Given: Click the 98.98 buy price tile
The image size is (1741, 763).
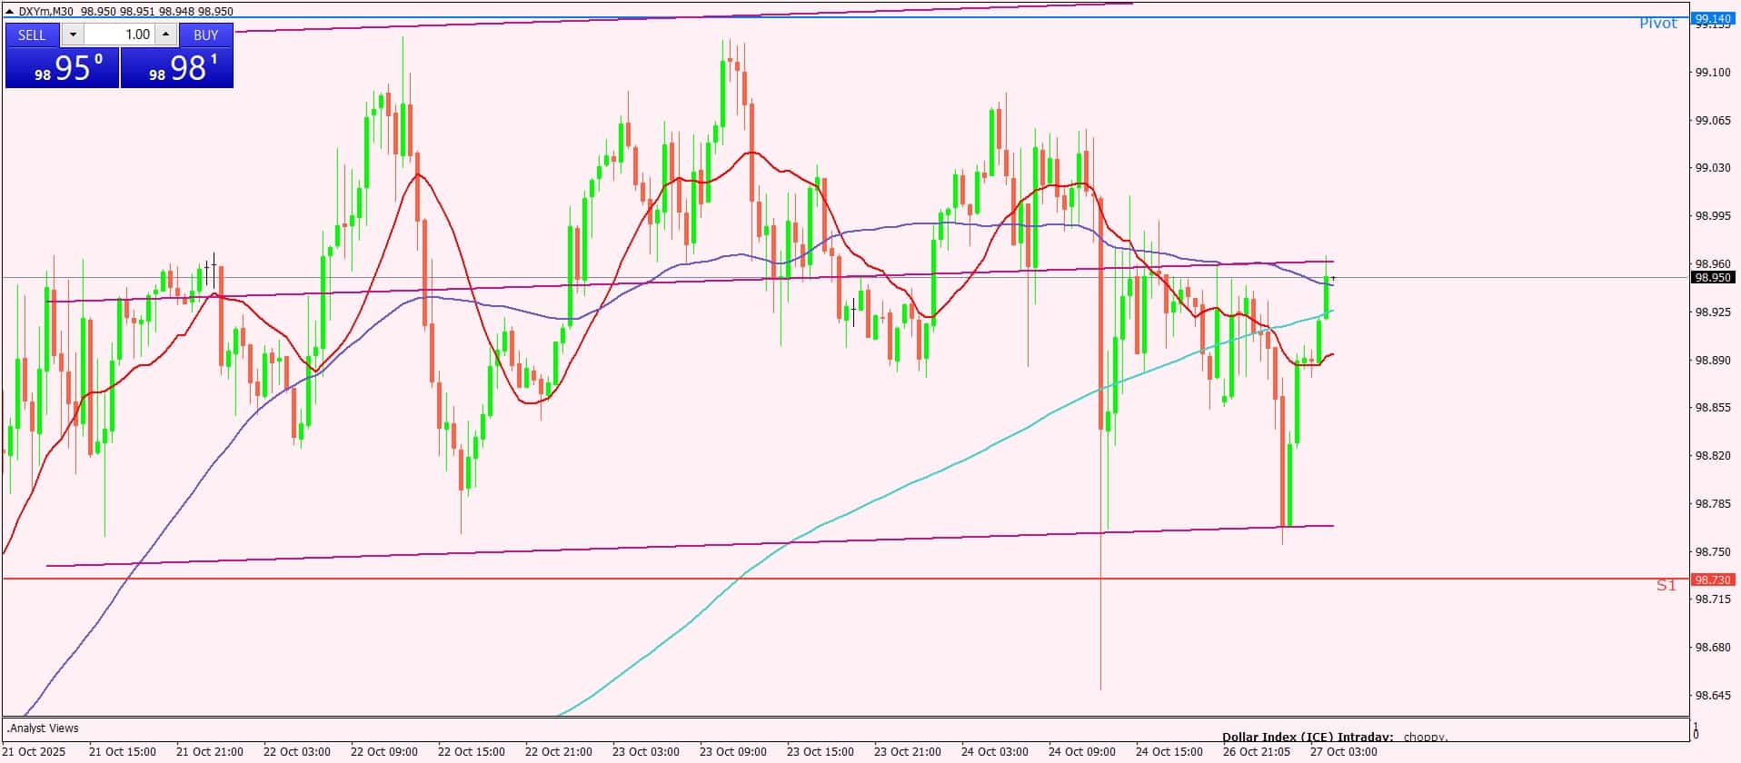Looking at the screenshot, I should pos(177,69).
